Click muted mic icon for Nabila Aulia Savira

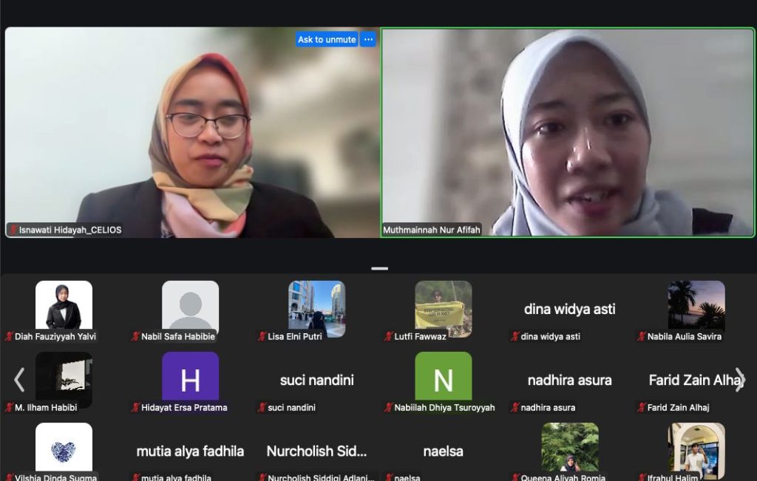(x=642, y=336)
